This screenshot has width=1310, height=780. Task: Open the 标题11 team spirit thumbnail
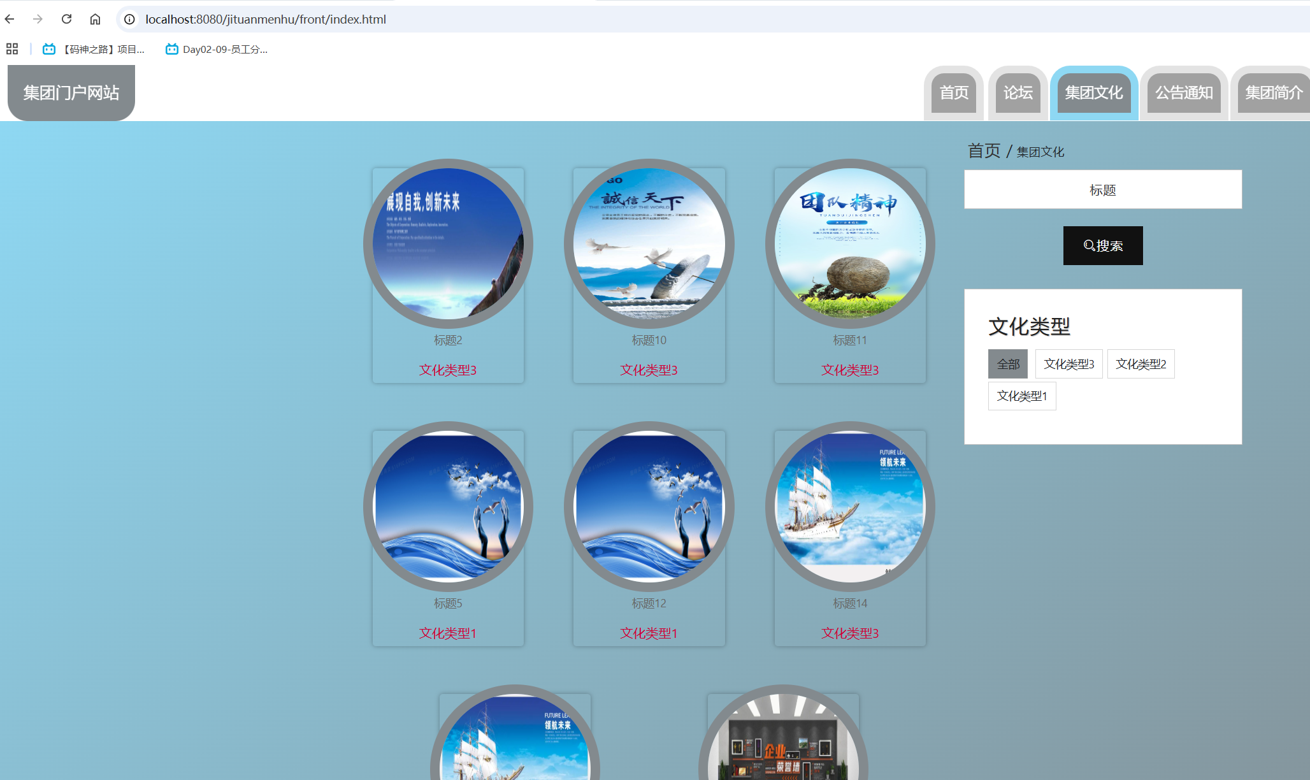tap(850, 243)
